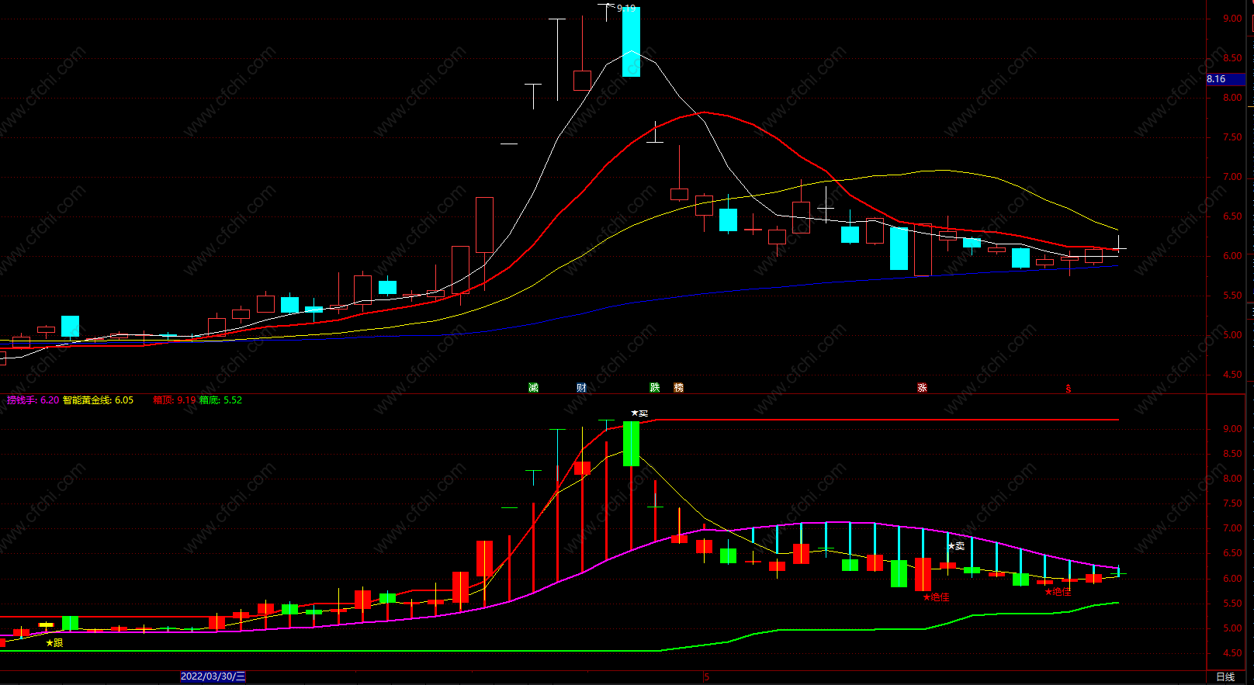Click the green 减 event marker

tap(533, 388)
